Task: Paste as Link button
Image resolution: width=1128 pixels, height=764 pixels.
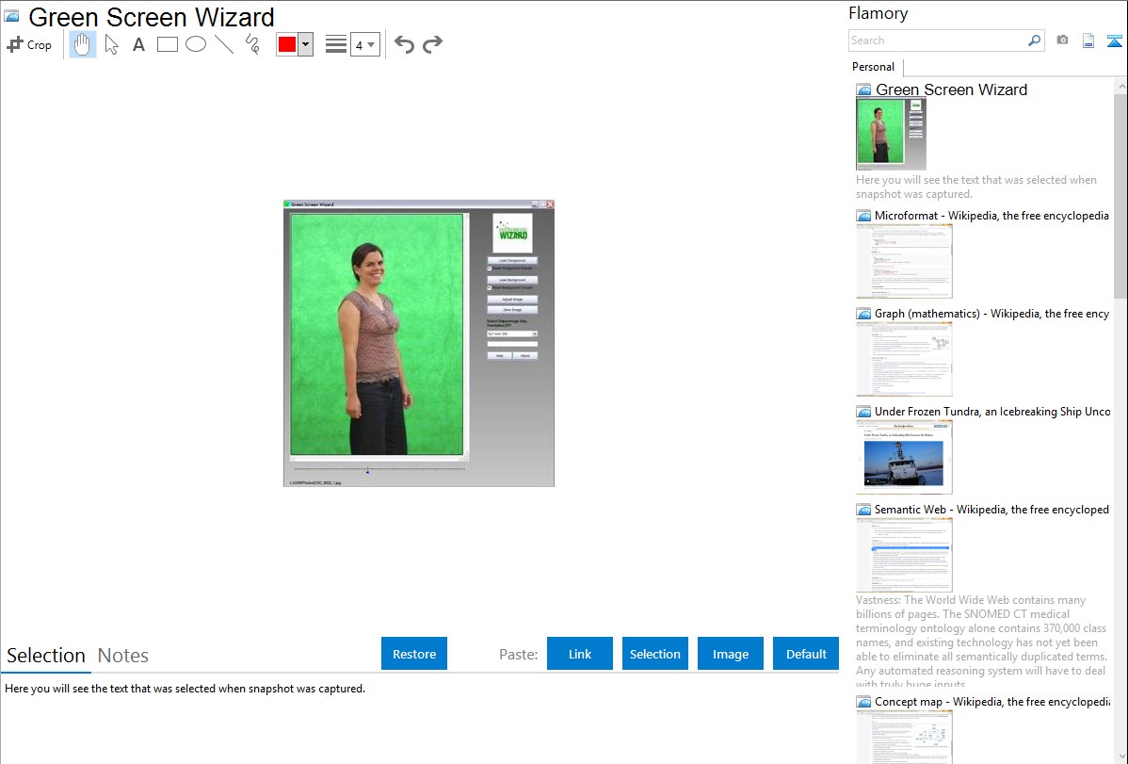Action: pos(580,654)
